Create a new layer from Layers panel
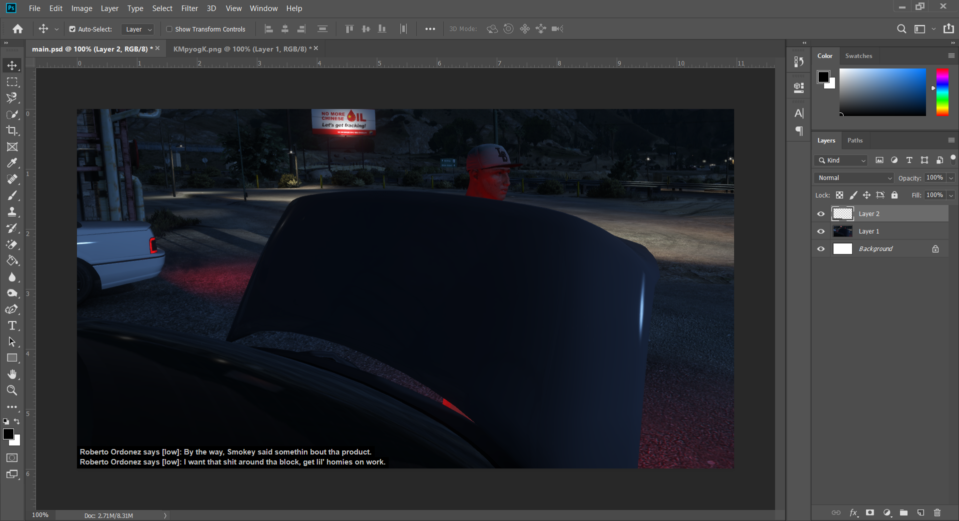 point(921,512)
